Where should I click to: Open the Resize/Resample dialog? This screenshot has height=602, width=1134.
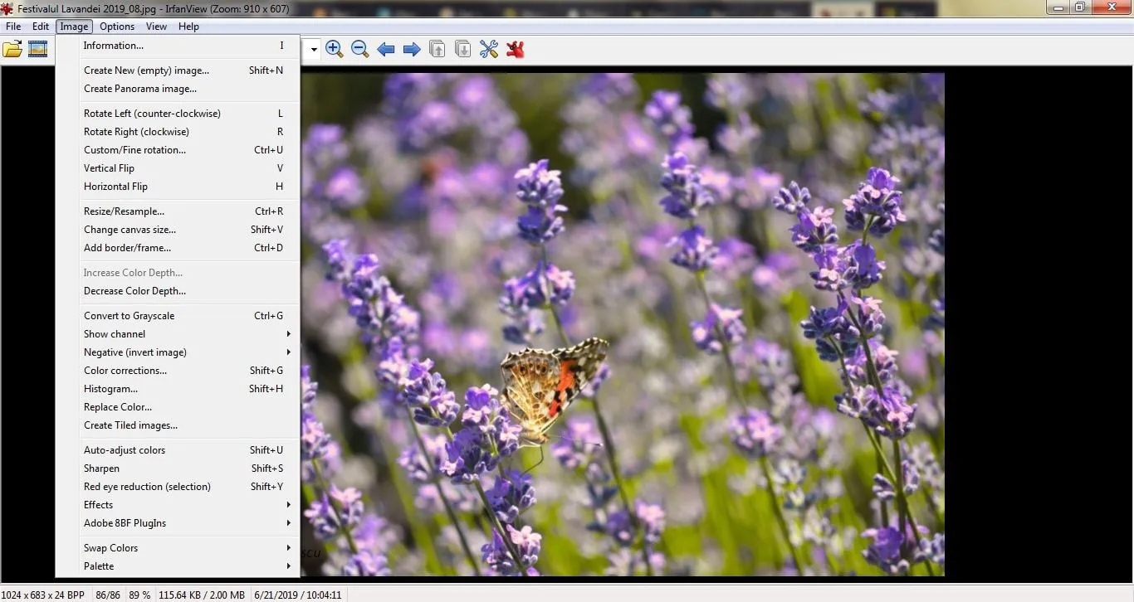coord(123,211)
